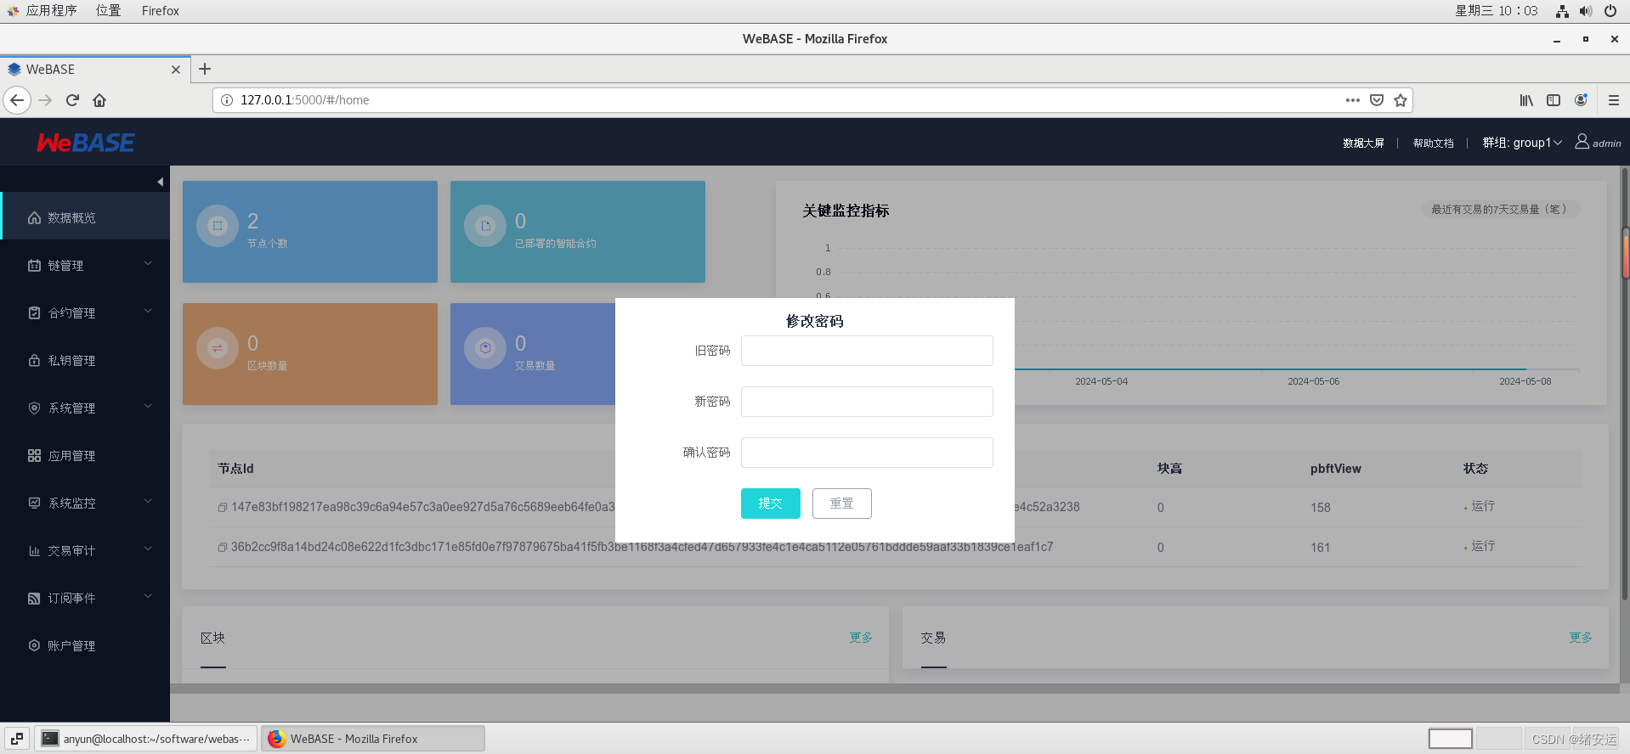
Task: Click the 订阅事件 feed icon
Action: (x=34, y=599)
